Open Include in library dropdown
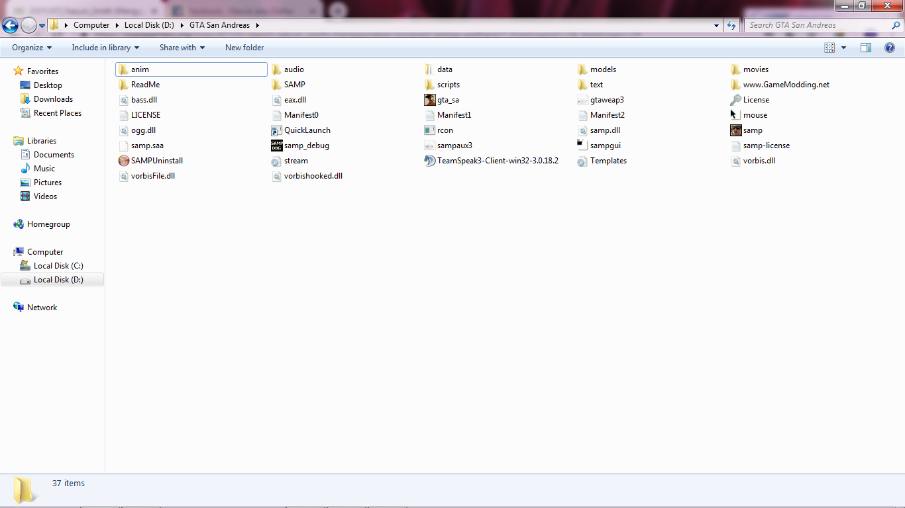 coord(105,48)
